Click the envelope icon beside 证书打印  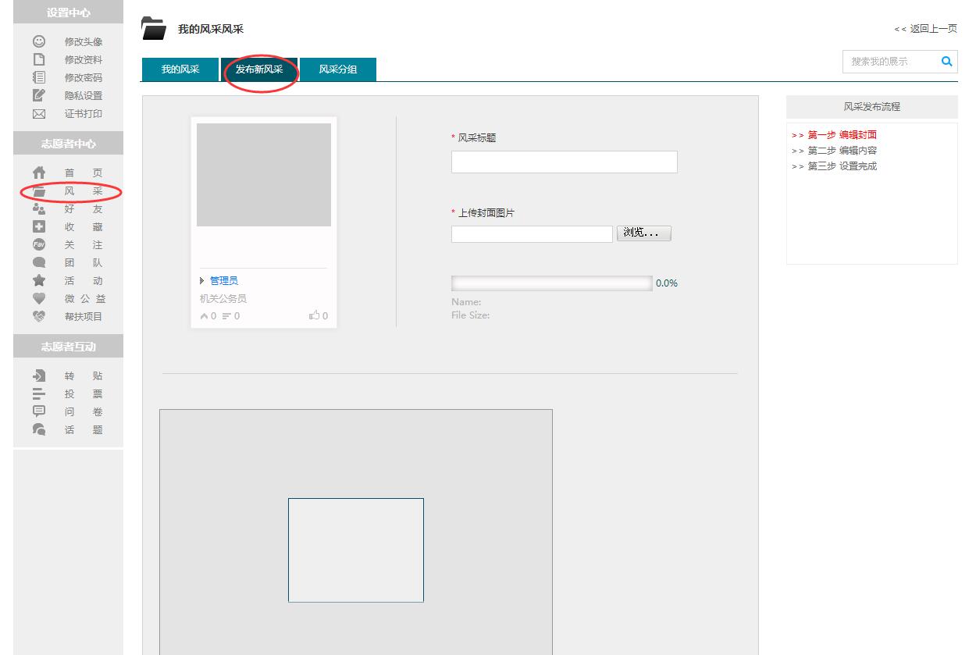[38, 114]
